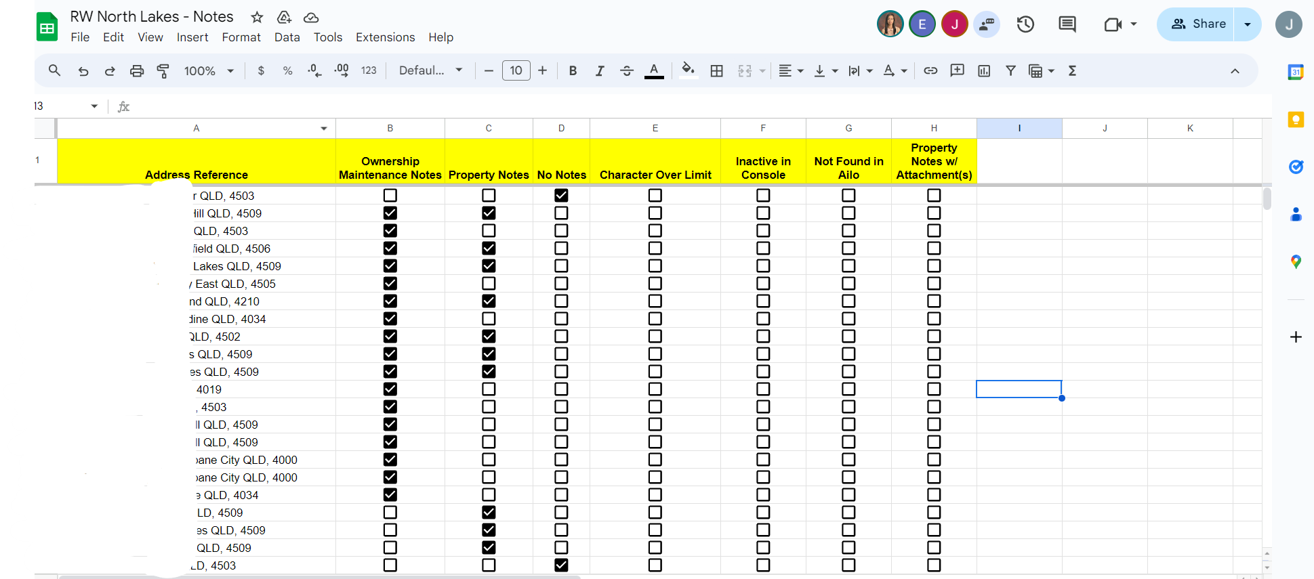Open Contacts side panel

click(x=1296, y=214)
